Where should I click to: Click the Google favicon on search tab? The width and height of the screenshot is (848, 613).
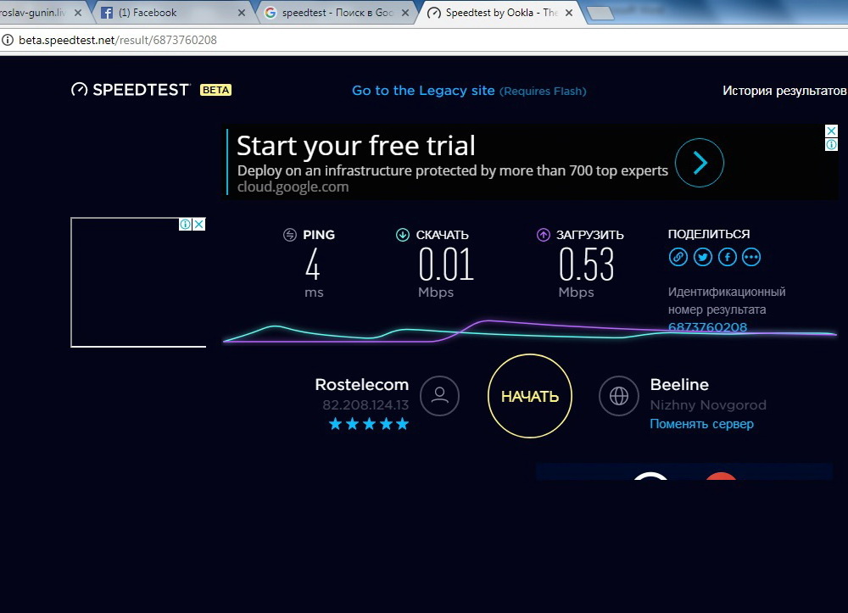coord(271,13)
